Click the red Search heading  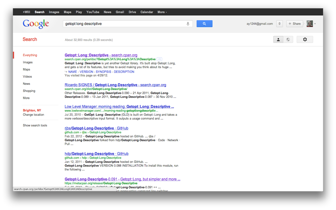[x=30, y=39]
